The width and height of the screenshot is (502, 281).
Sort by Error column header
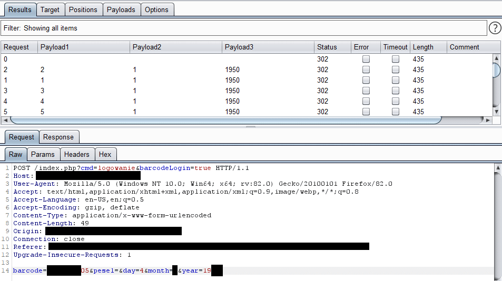pyautogui.click(x=366, y=47)
